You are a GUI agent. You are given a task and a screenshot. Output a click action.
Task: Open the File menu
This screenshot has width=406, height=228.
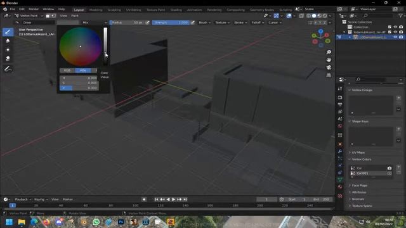click(13, 9)
